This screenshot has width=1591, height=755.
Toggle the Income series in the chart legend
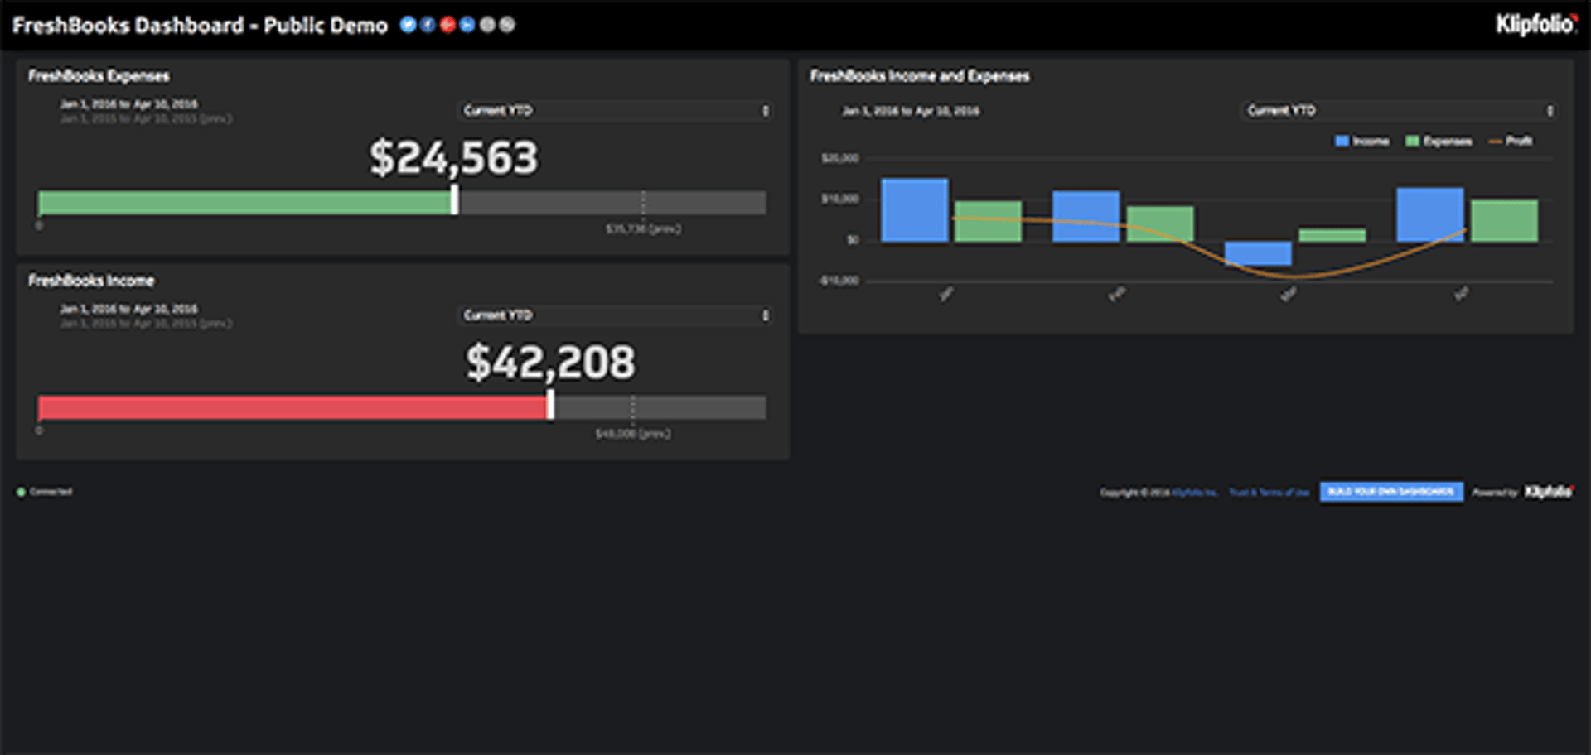tap(1363, 141)
